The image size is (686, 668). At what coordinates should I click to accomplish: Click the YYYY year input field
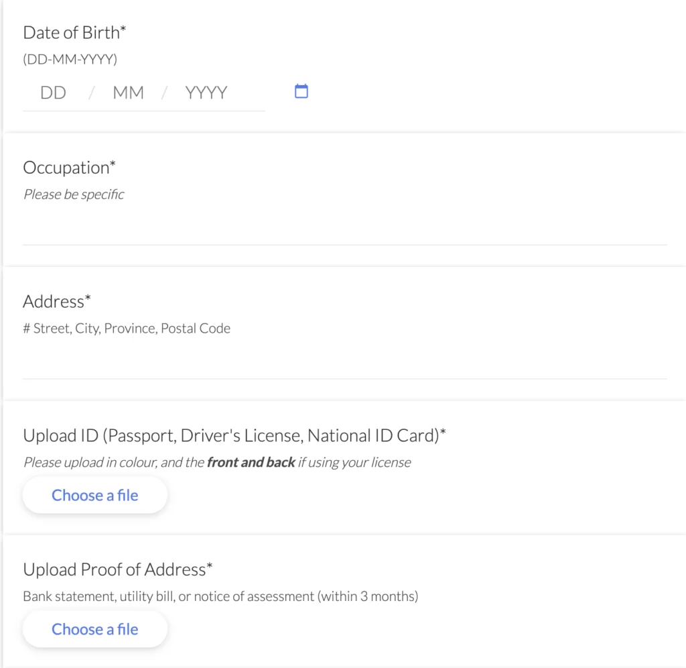[206, 93]
